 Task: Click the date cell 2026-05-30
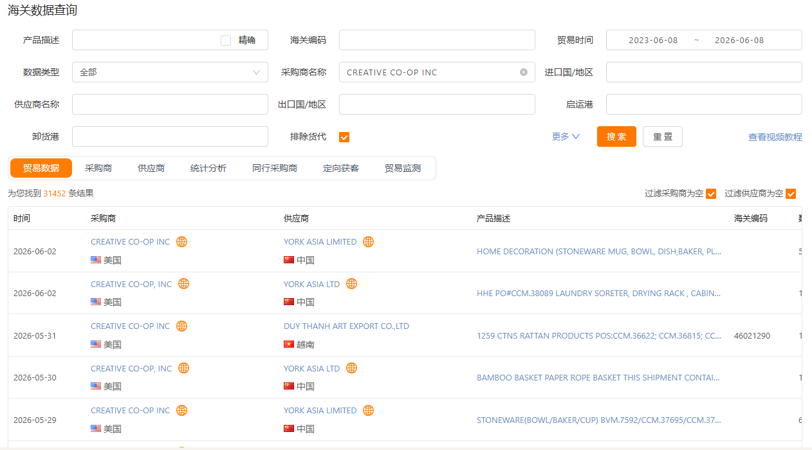pos(35,377)
